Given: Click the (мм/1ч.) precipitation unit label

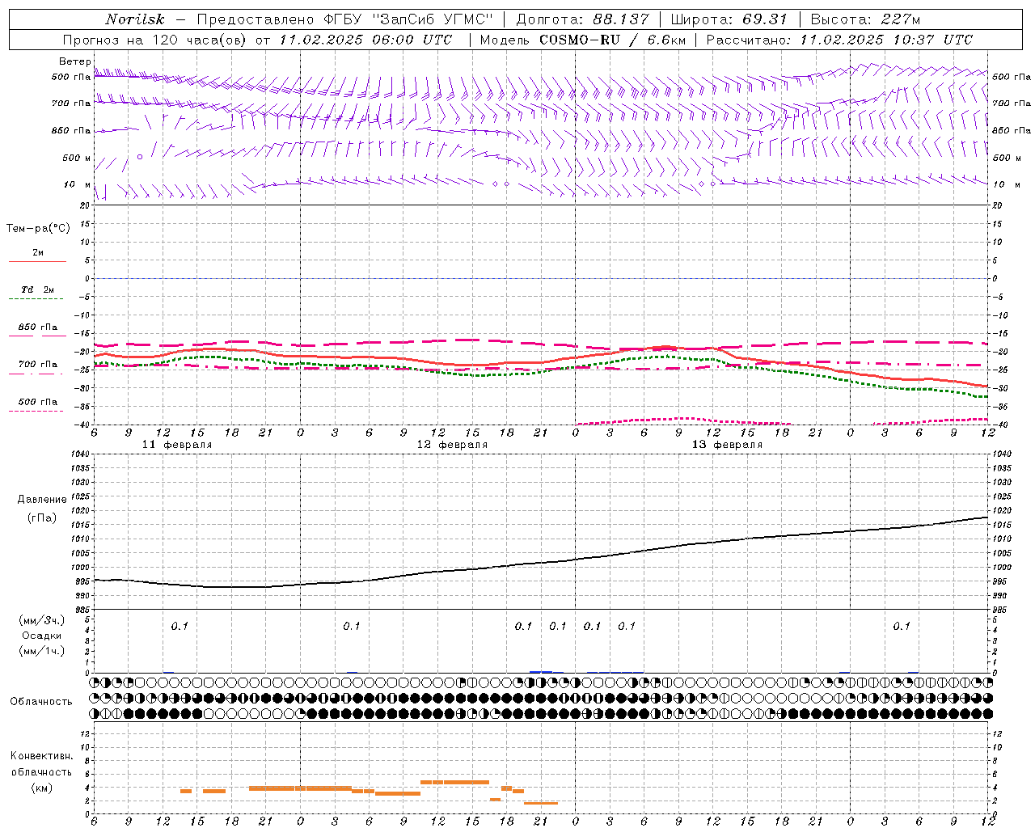Looking at the screenshot, I should pyautogui.click(x=42, y=651).
